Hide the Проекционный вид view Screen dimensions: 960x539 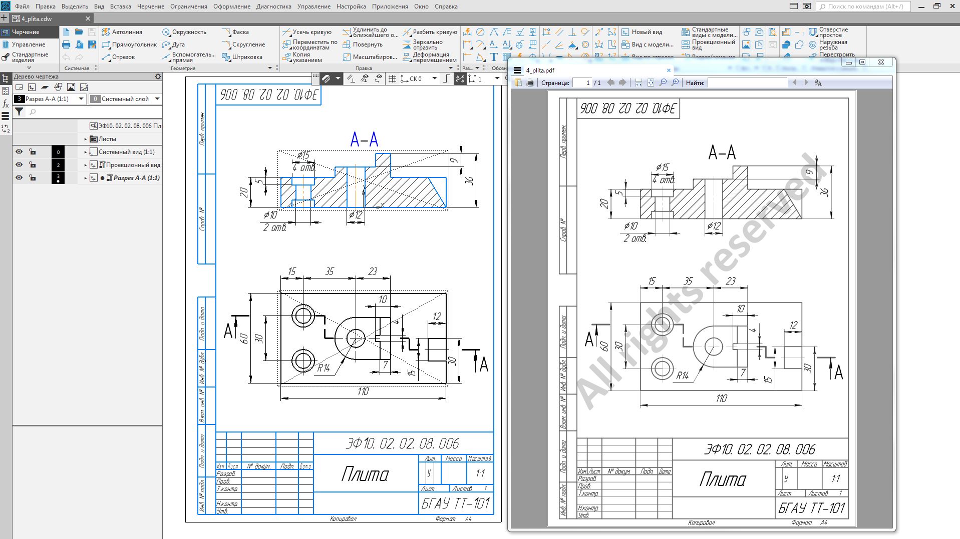pyautogui.click(x=19, y=165)
